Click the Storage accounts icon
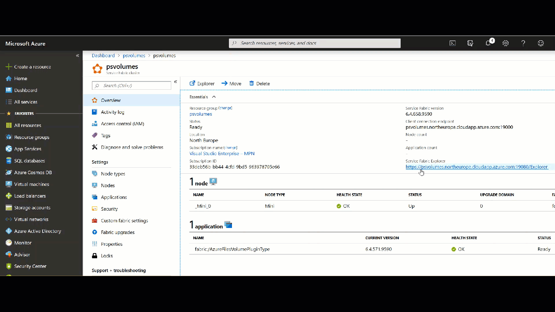 tap(9, 208)
